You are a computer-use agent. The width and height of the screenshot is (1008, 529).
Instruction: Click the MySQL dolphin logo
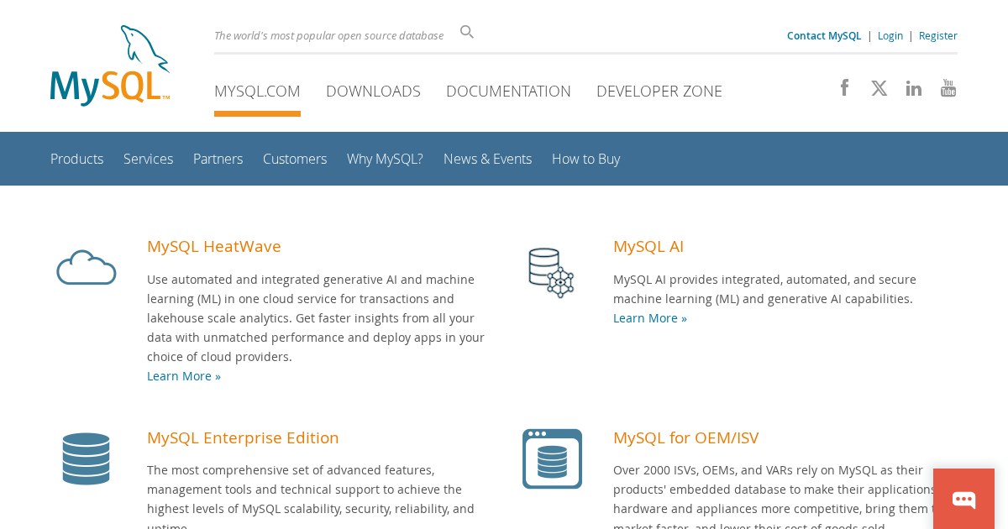pos(110,65)
